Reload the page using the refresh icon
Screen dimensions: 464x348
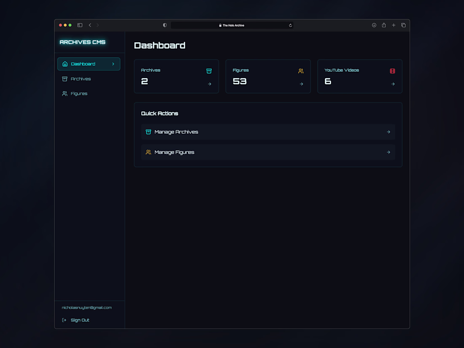[290, 25]
